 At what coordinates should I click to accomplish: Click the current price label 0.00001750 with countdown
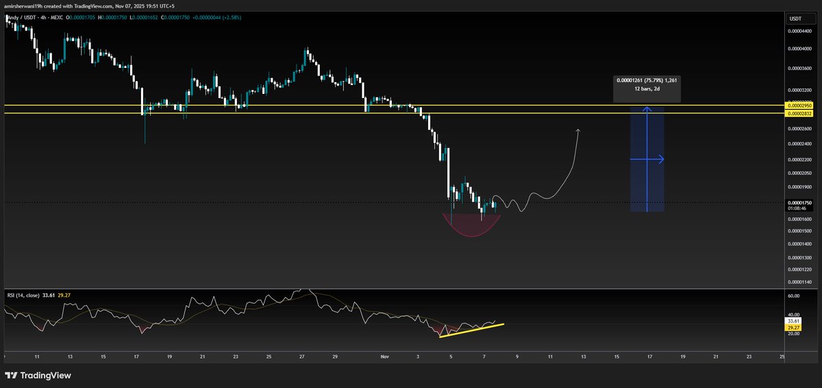click(x=799, y=206)
